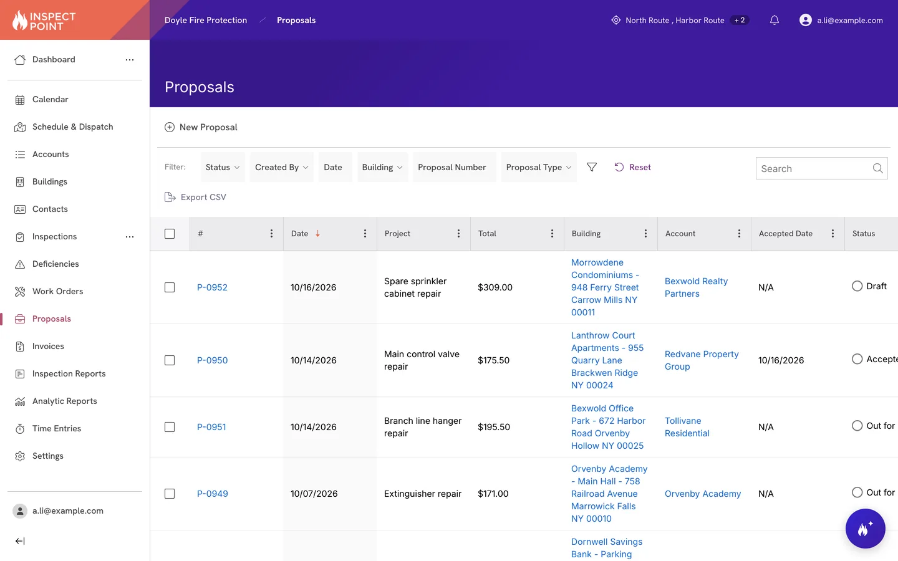Viewport: 898px width, 561px height.
Task: Expand the Status filter dropdown
Action: (x=223, y=167)
